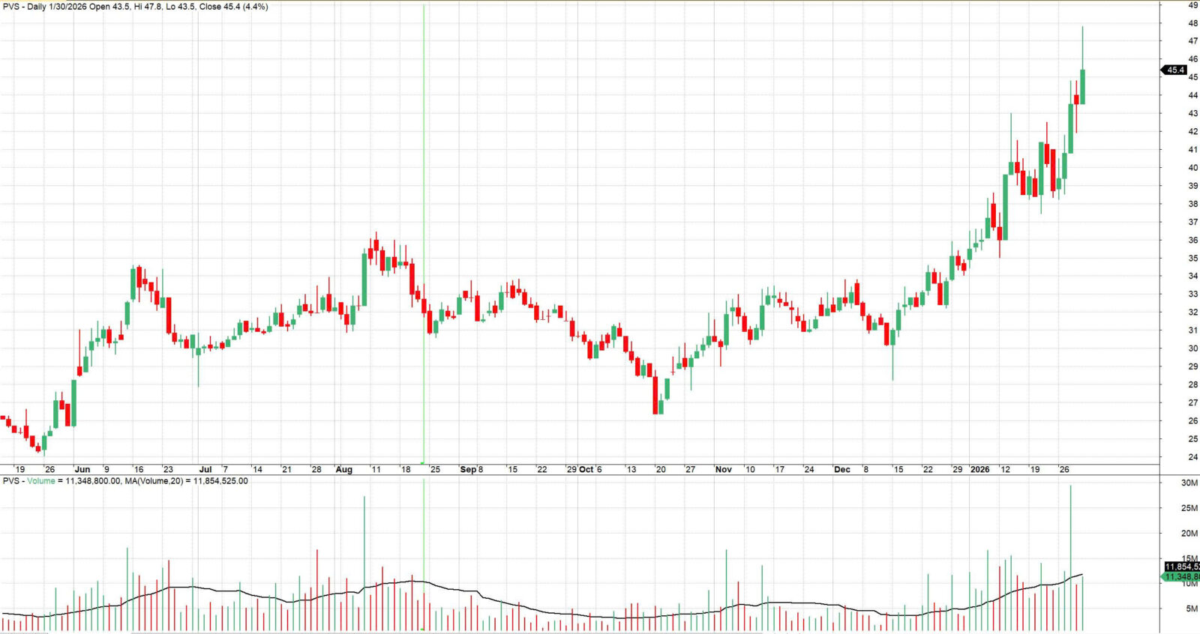Click the green Volume label in lower pane
This screenshot has height=634, width=1200.
click(40, 481)
